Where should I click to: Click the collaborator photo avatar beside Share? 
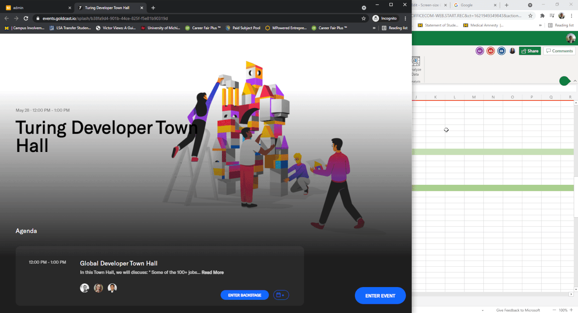513,51
